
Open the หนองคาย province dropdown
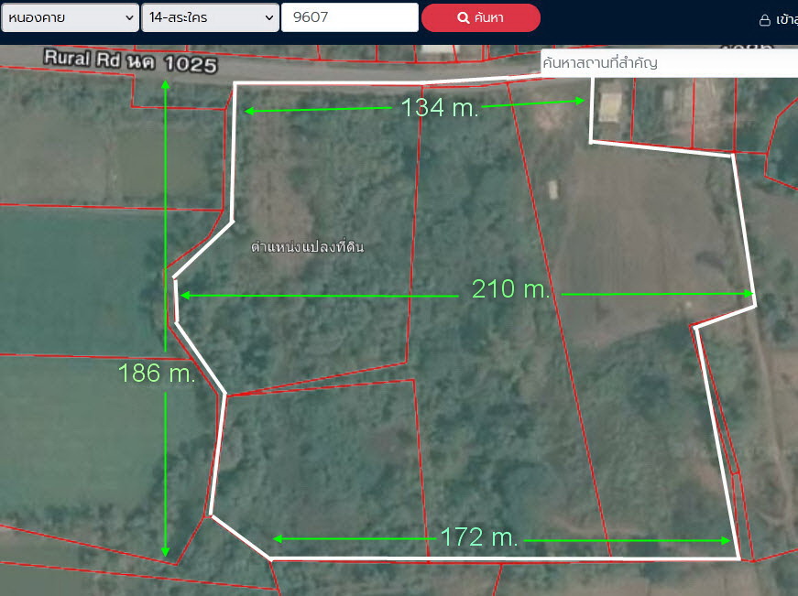(70, 17)
